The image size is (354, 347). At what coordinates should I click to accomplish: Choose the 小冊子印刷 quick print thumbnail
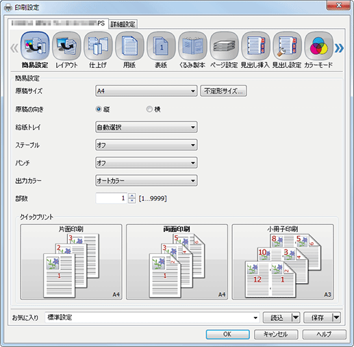(x=283, y=262)
